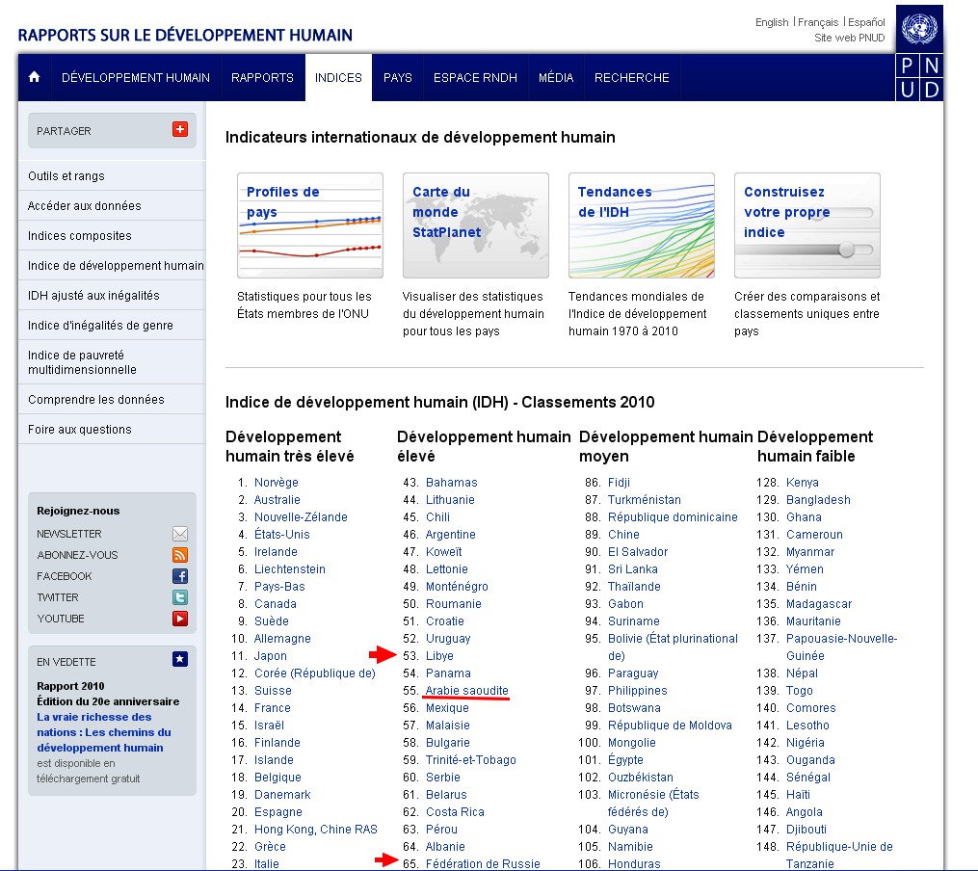Open the Kenya country link

click(802, 483)
